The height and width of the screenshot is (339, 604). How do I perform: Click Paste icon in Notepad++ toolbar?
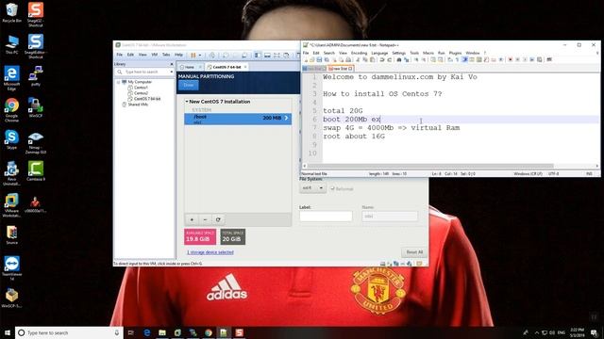click(x=373, y=60)
